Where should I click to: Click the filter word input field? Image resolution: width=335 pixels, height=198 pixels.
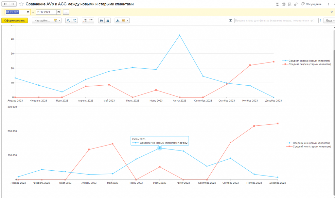click(x=276, y=21)
